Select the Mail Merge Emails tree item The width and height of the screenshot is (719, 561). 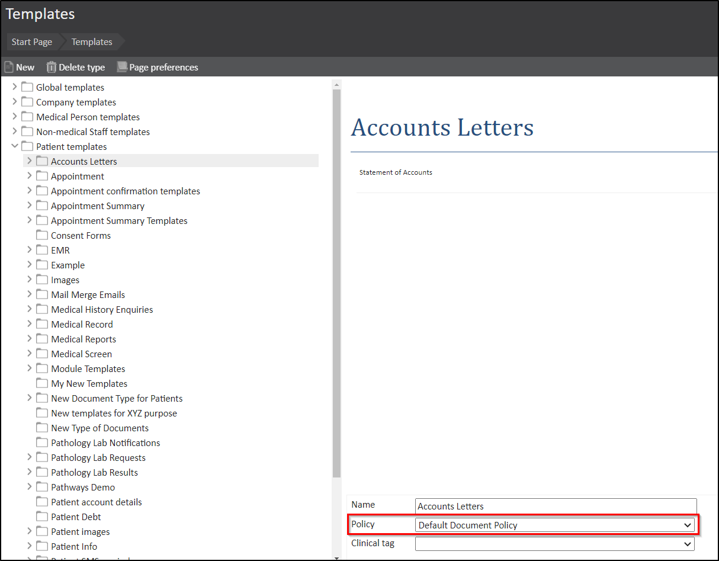(88, 294)
